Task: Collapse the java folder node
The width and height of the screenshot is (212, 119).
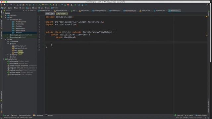Action: point(6,18)
